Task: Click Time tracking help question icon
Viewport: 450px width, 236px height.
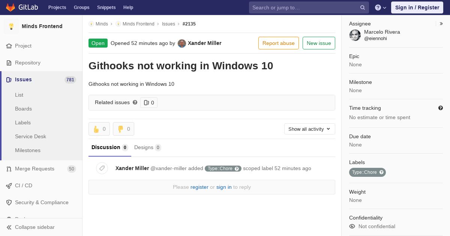Action: coord(441,108)
